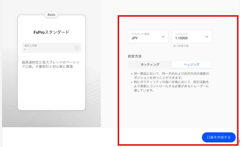
Task: Click the 約定方法 heading
Action: [x=135, y=56]
